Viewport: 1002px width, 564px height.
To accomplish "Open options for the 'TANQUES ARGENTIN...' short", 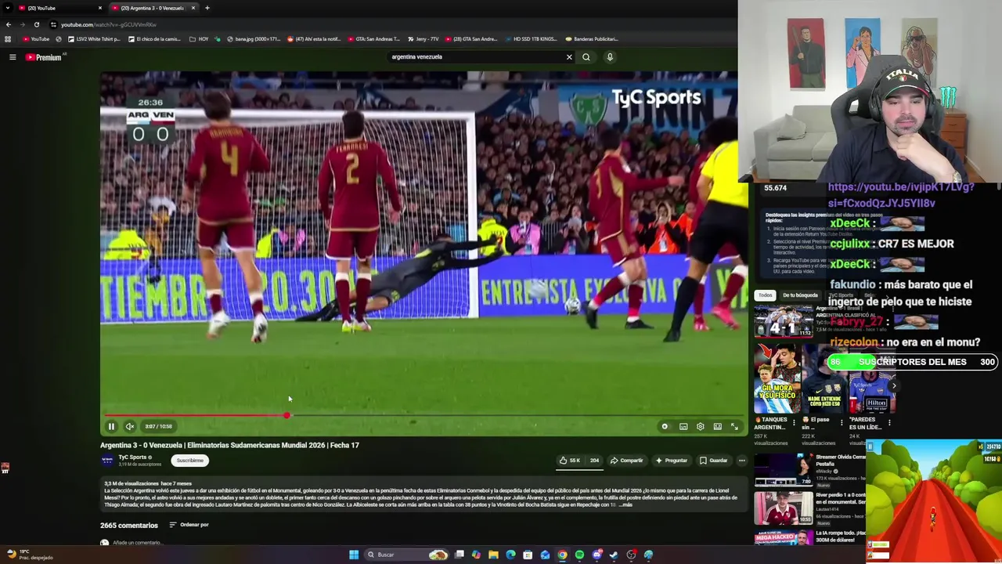I will pos(794,422).
